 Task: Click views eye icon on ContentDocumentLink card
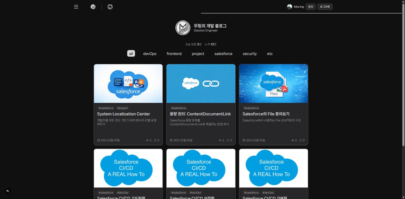[220, 140]
